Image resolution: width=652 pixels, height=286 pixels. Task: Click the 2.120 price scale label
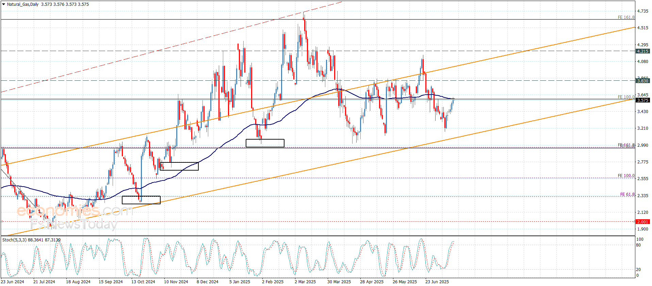pyautogui.click(x=643, y=212)
